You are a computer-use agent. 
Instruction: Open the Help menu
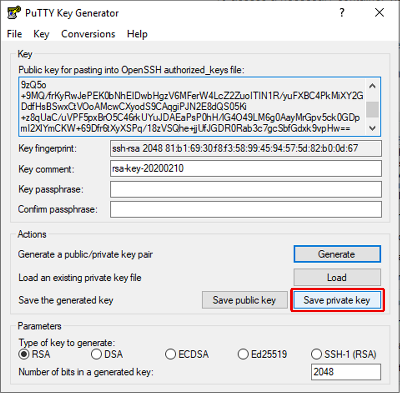137,34
